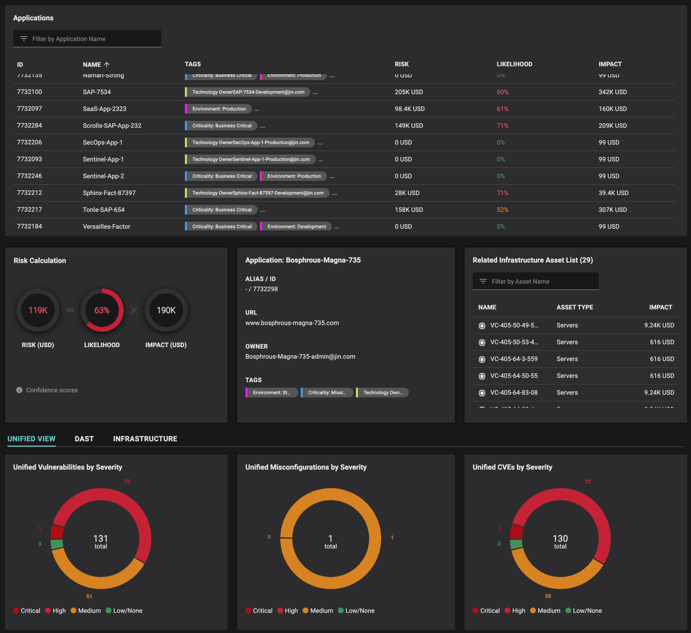Click the Filter by Application Name input field
Screen dimensions: 691x633
[x=87, y=39]
